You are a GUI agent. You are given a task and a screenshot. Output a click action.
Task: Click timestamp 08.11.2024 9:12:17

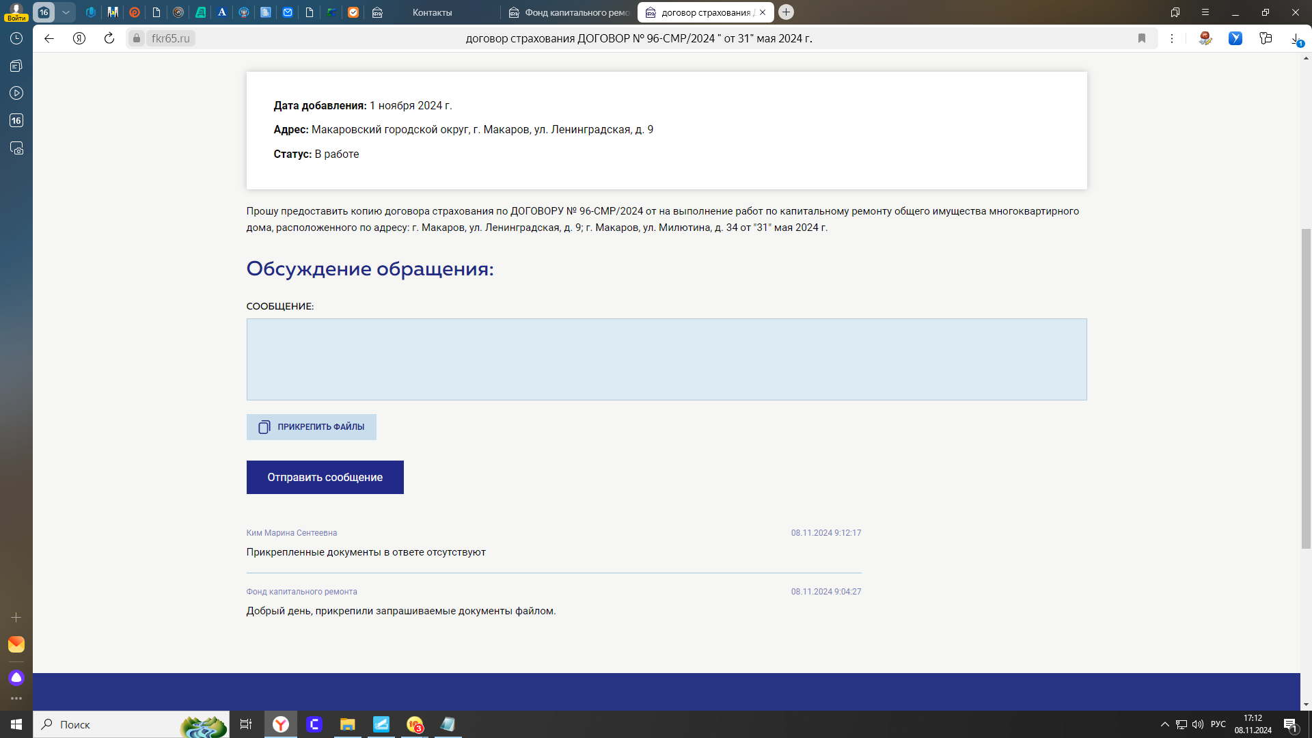pyautogui.click(x=826, y=533)
